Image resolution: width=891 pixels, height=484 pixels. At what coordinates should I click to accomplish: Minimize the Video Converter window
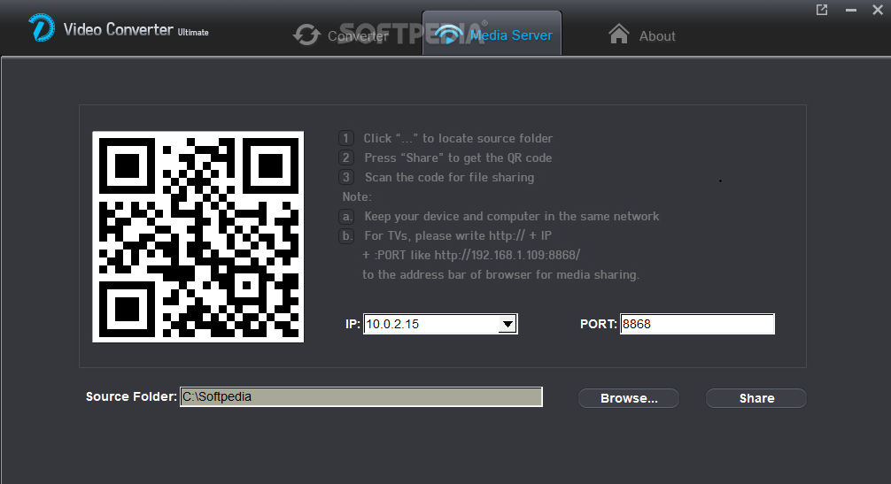(x=850, y=11)
